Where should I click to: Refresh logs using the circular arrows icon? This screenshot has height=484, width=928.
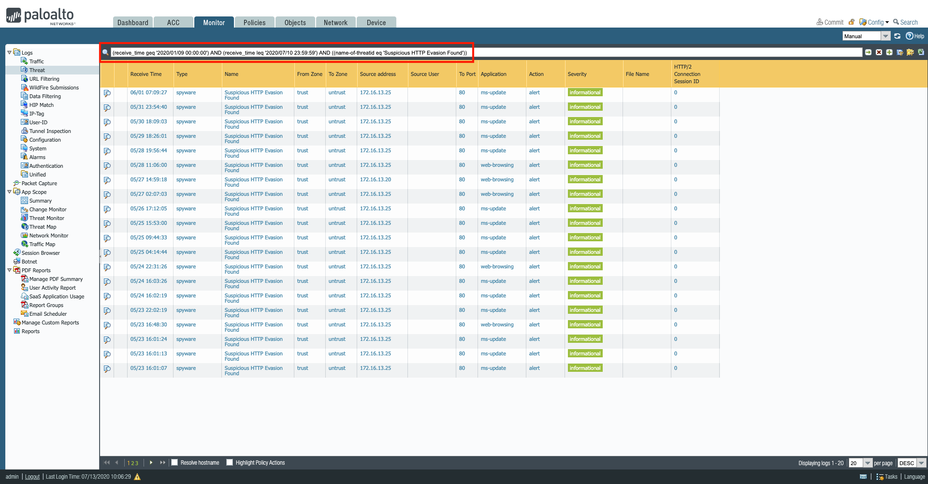coord(897,36)
